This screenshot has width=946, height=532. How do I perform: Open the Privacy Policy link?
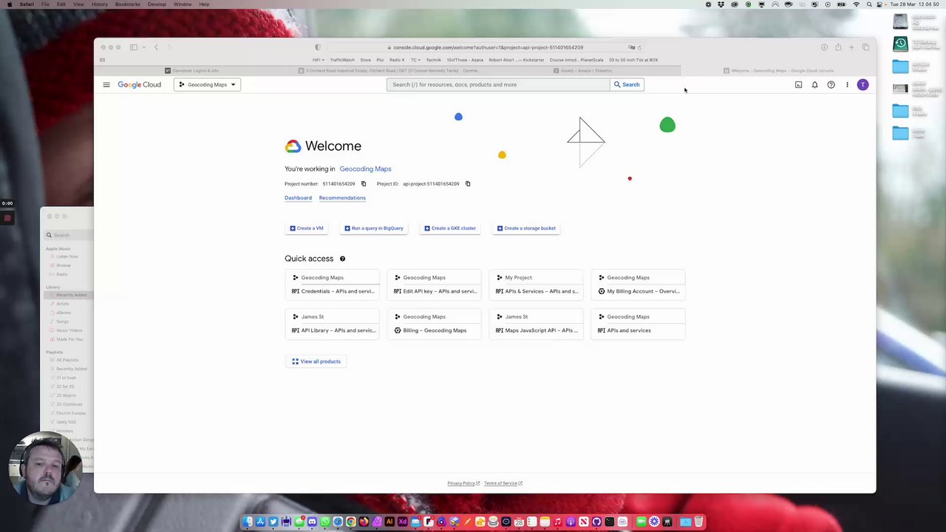tap(463, 483)
